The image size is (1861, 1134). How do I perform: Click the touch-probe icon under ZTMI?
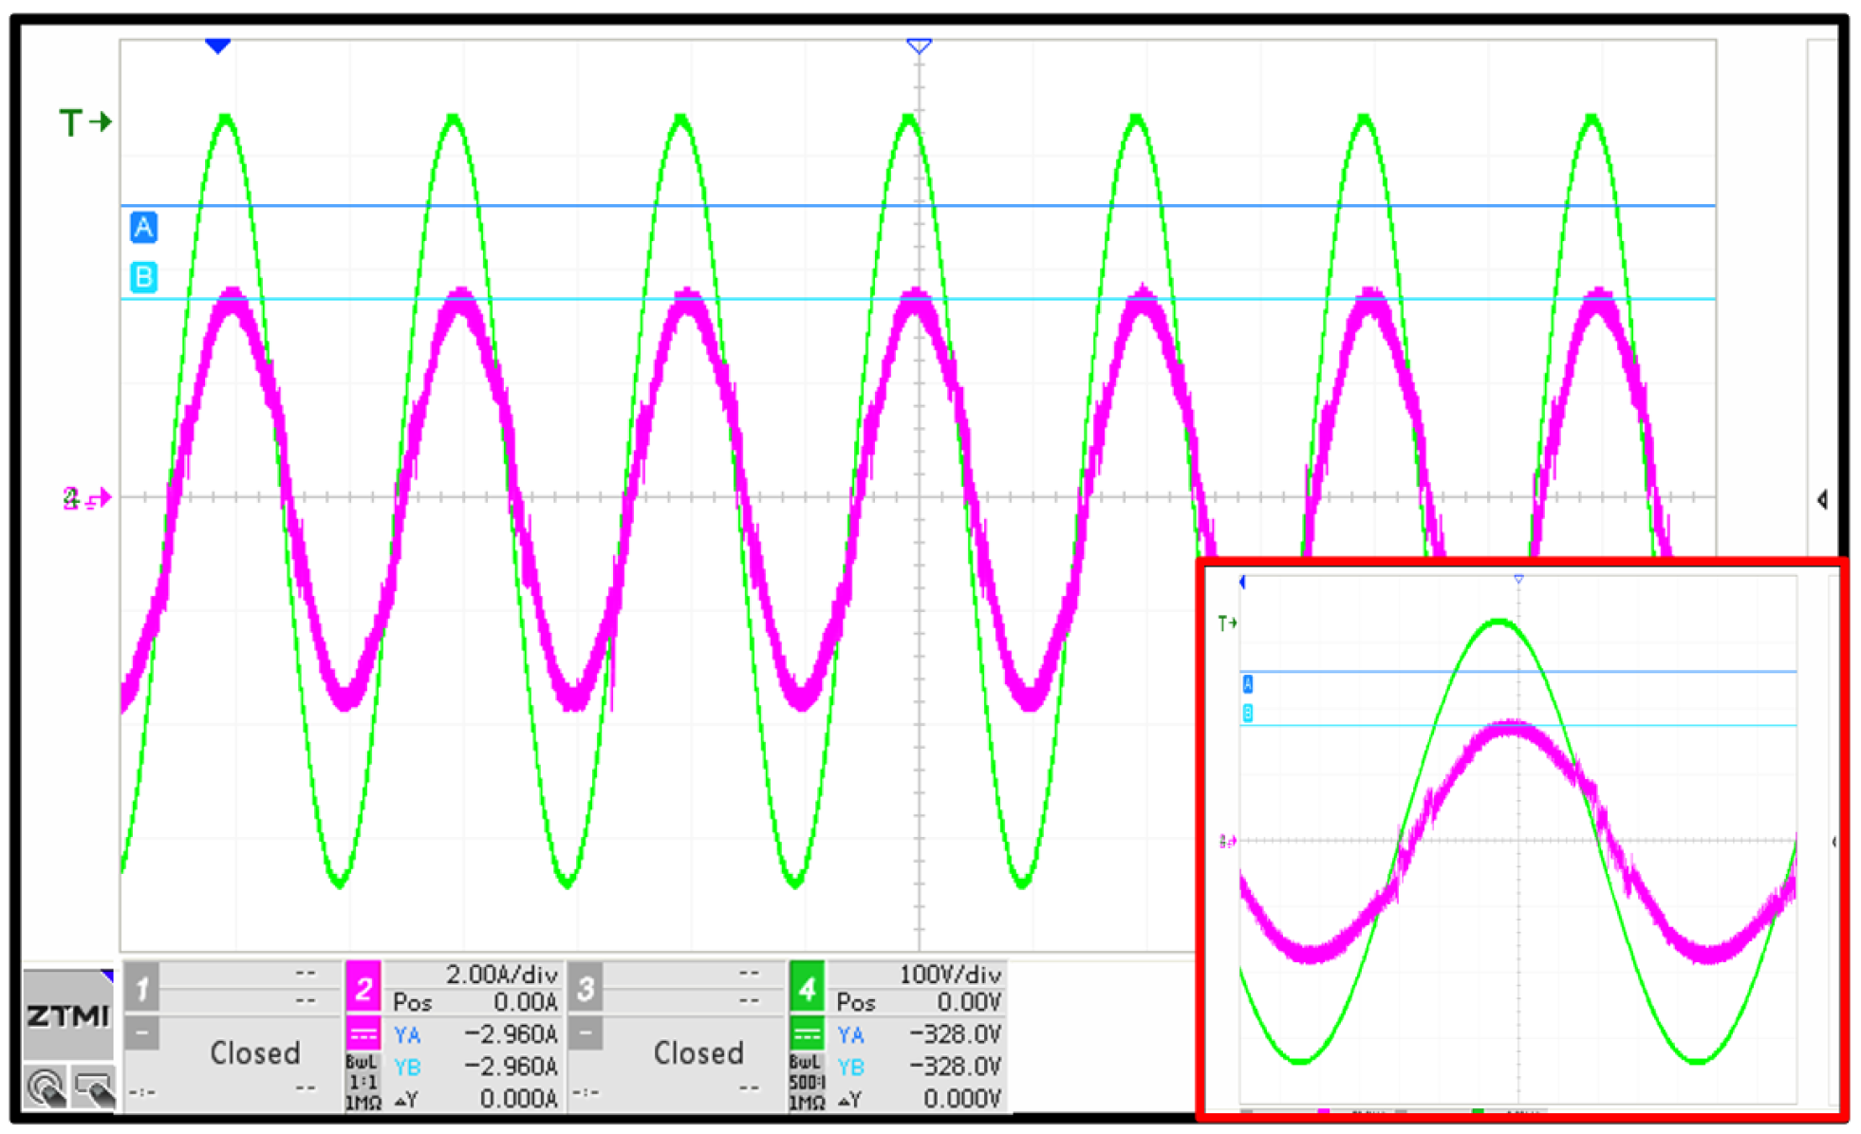tap(47, 1088)
